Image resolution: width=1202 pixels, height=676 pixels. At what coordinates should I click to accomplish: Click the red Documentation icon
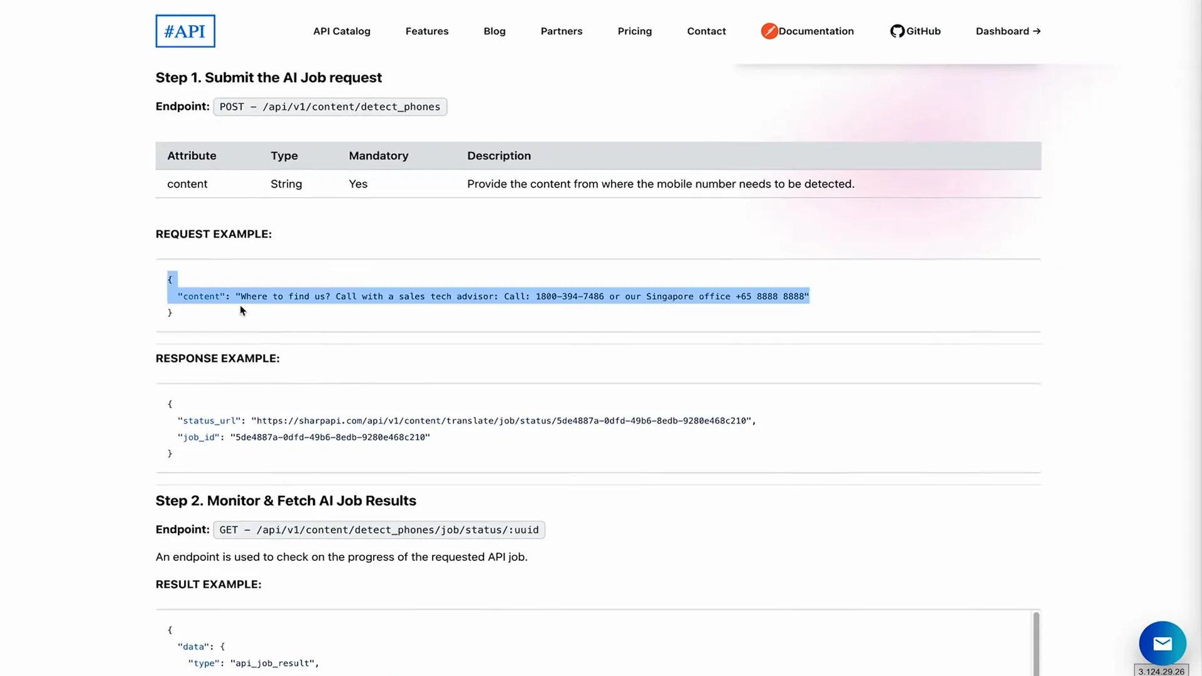[x=769, y=31]
